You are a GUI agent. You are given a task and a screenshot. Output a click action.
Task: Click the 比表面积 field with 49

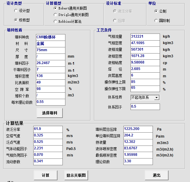coord(51,83)
